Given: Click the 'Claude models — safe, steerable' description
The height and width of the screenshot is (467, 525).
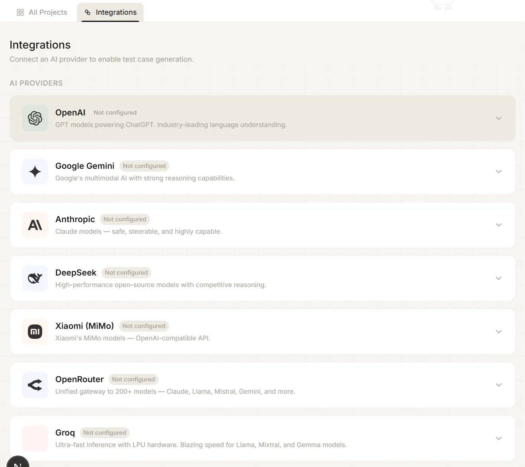Looking at the screenshot, I should [x=139, y=231].
